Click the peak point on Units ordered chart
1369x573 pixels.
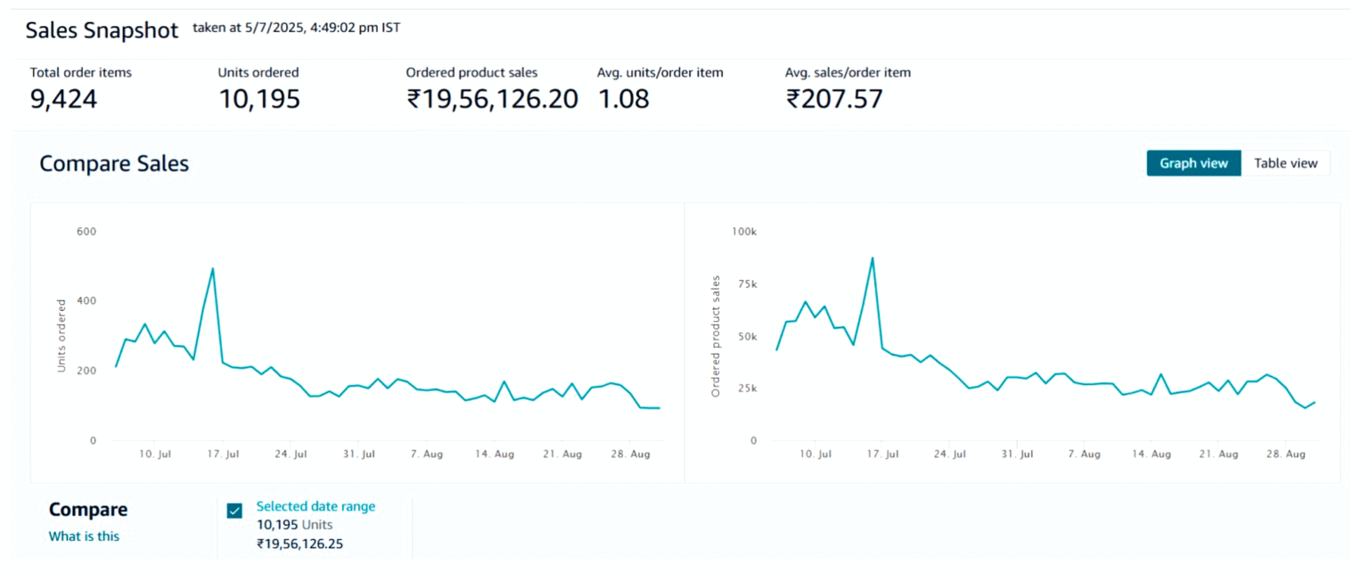tap(212, 268)
